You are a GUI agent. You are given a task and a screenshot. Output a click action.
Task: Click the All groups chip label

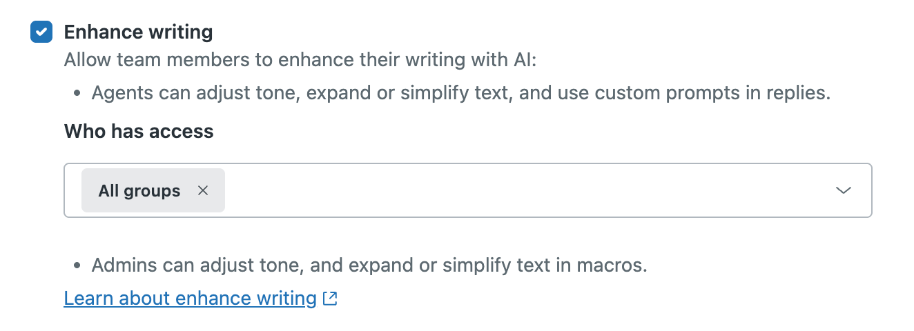coord(139,191)
